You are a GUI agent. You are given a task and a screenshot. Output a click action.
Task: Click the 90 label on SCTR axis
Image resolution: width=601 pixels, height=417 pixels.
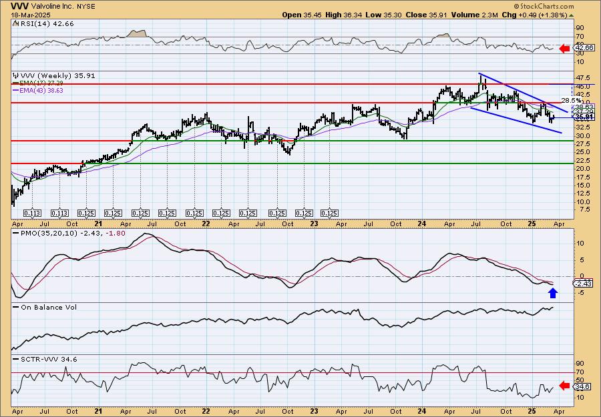pyautogui.click(x=580, y=363)
